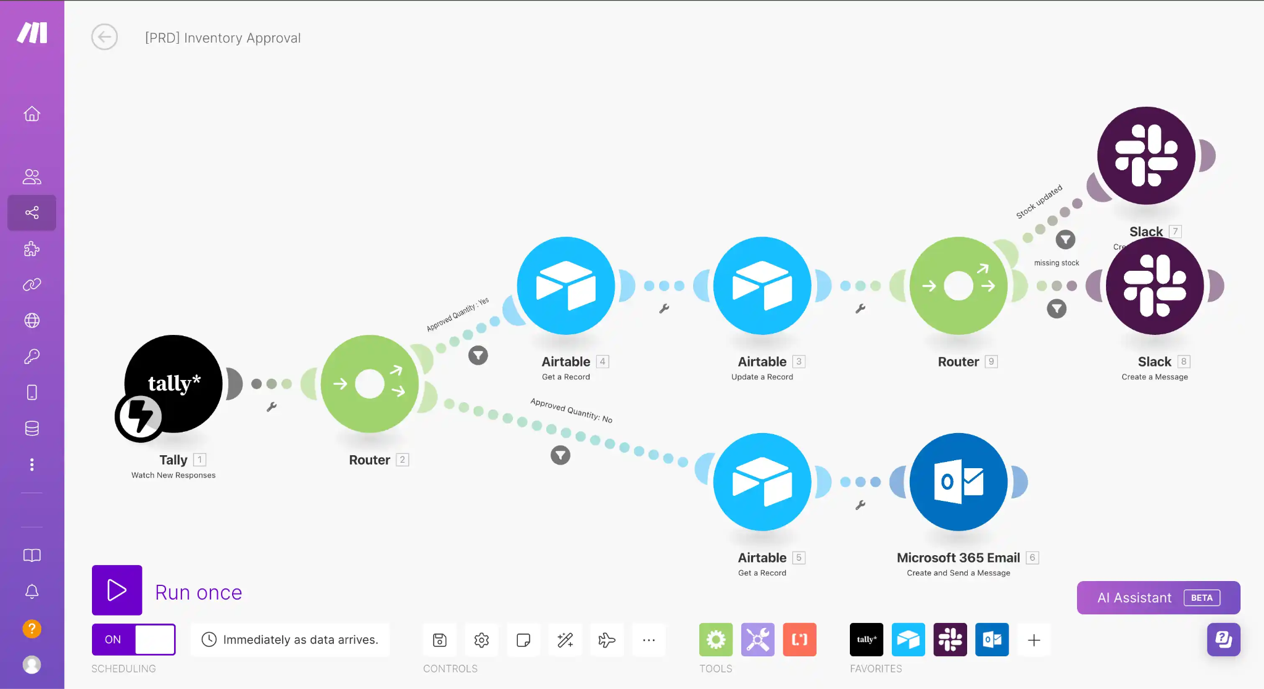Image resolution: width=1264 pixels, height=689 pixels.
Task: Open user profile avatar
Action: (32, 664)
